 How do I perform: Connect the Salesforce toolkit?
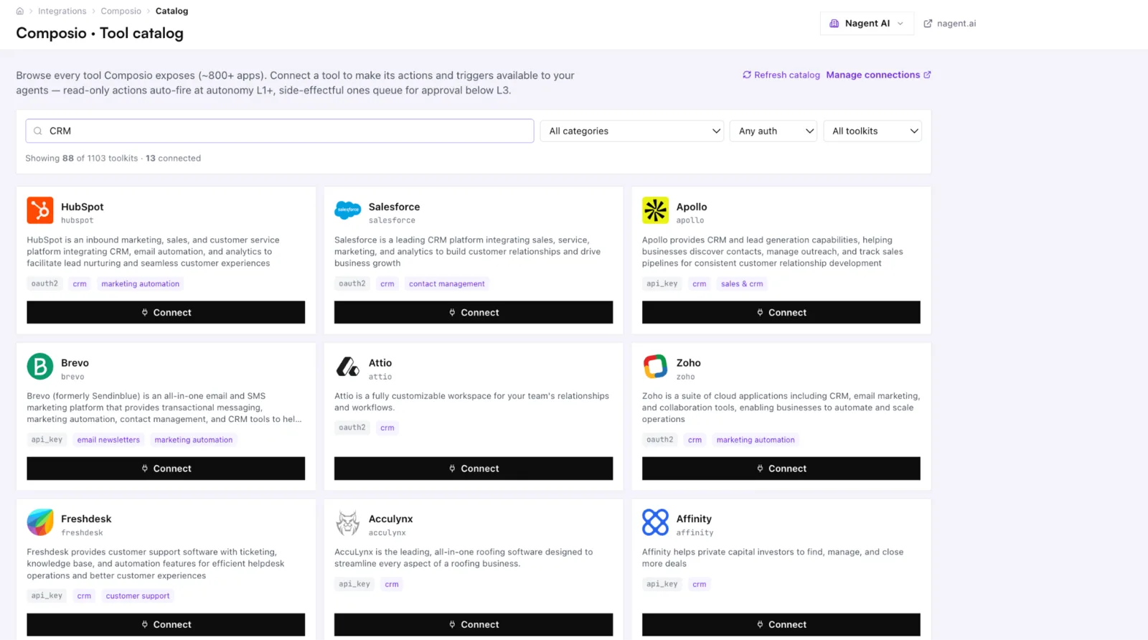point(474,312)
